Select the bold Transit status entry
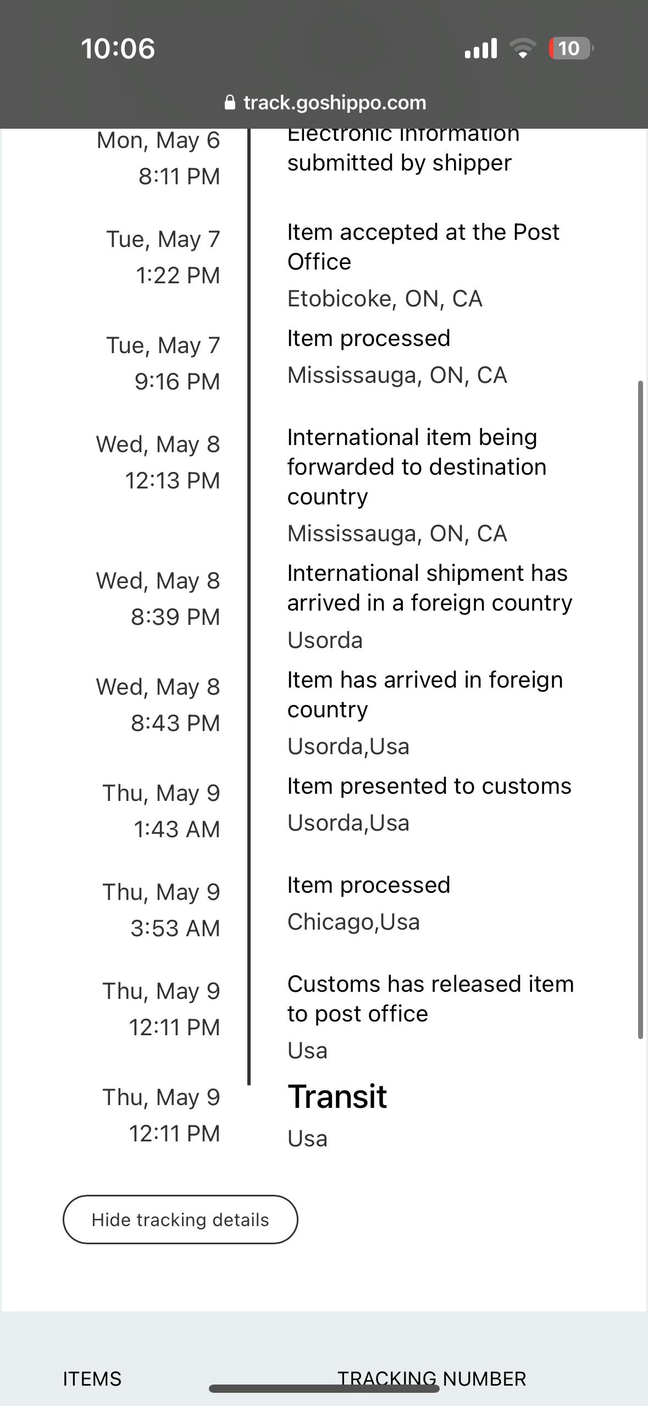Viewport: 648px width, 1406px height. pyautogui.click(x=337, y=1096)
